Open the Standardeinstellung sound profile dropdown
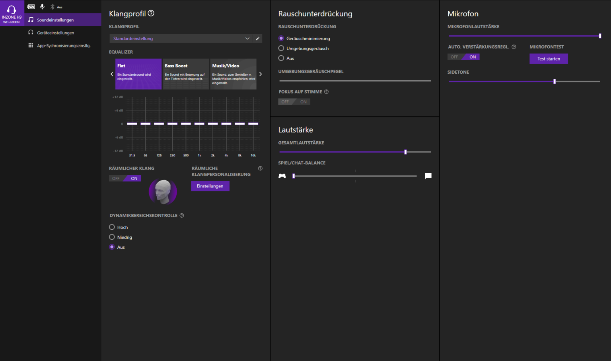Screen dimensions: 611x361 click(181, 39)
